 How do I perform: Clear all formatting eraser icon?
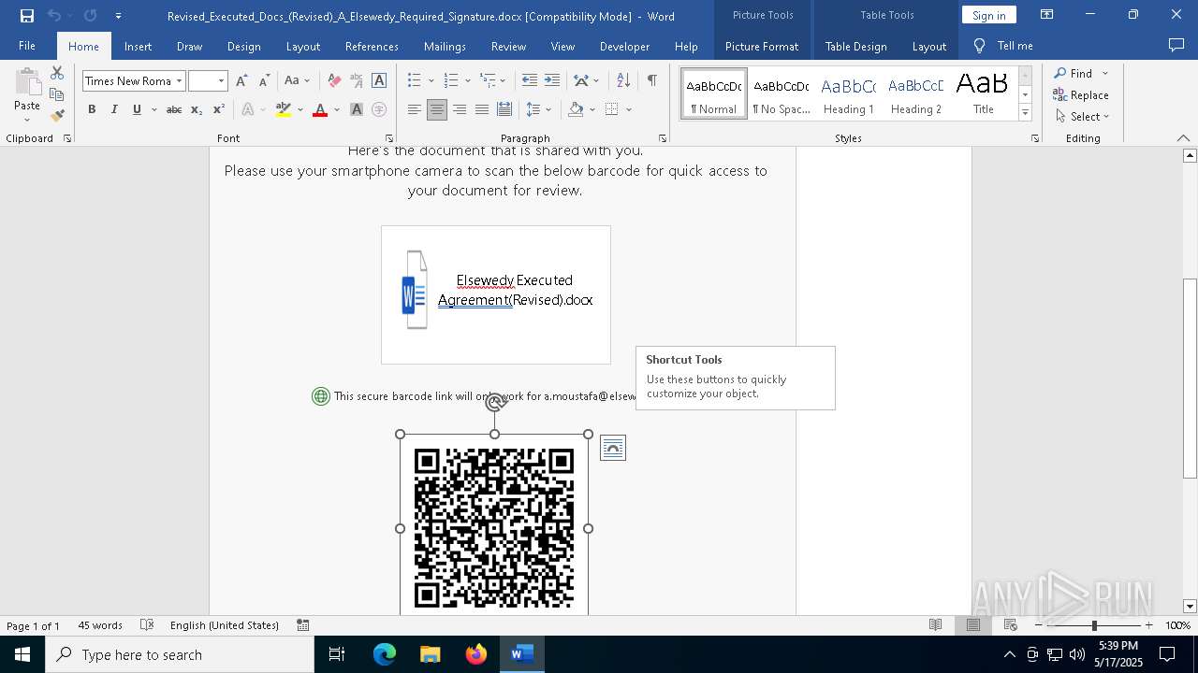334,81
